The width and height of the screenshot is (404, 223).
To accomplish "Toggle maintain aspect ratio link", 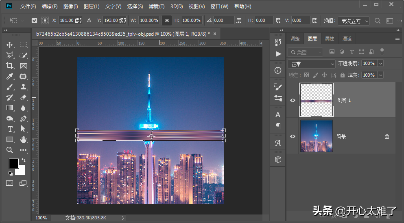I will pos(167,20).
